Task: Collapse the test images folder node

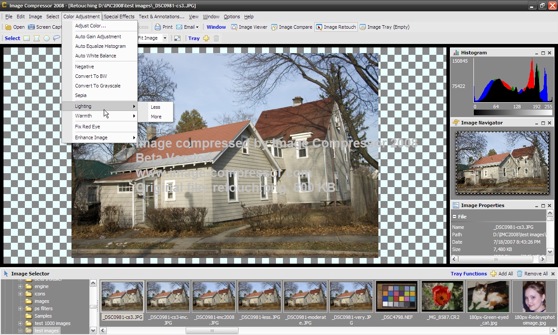Action: 20,331
